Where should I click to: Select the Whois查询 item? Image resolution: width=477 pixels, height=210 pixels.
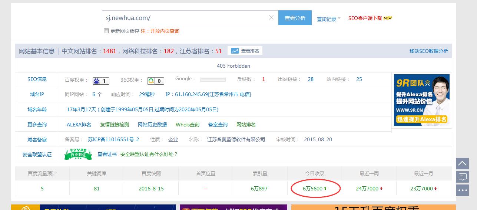click(188, 125)
